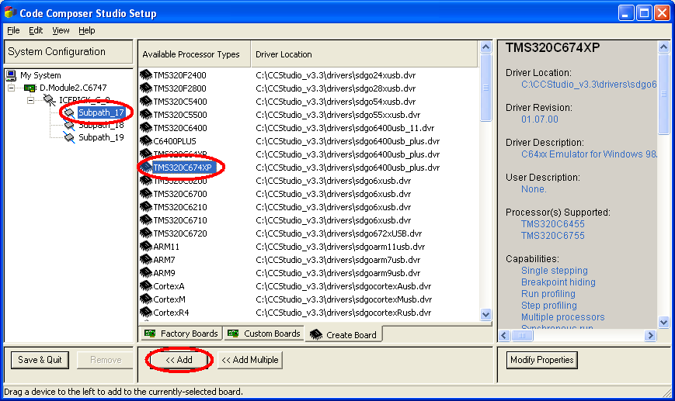
Task: Click the properties panel horizontal scrollbar thumb
Action: pyautogui.click(x=522, y=335)
